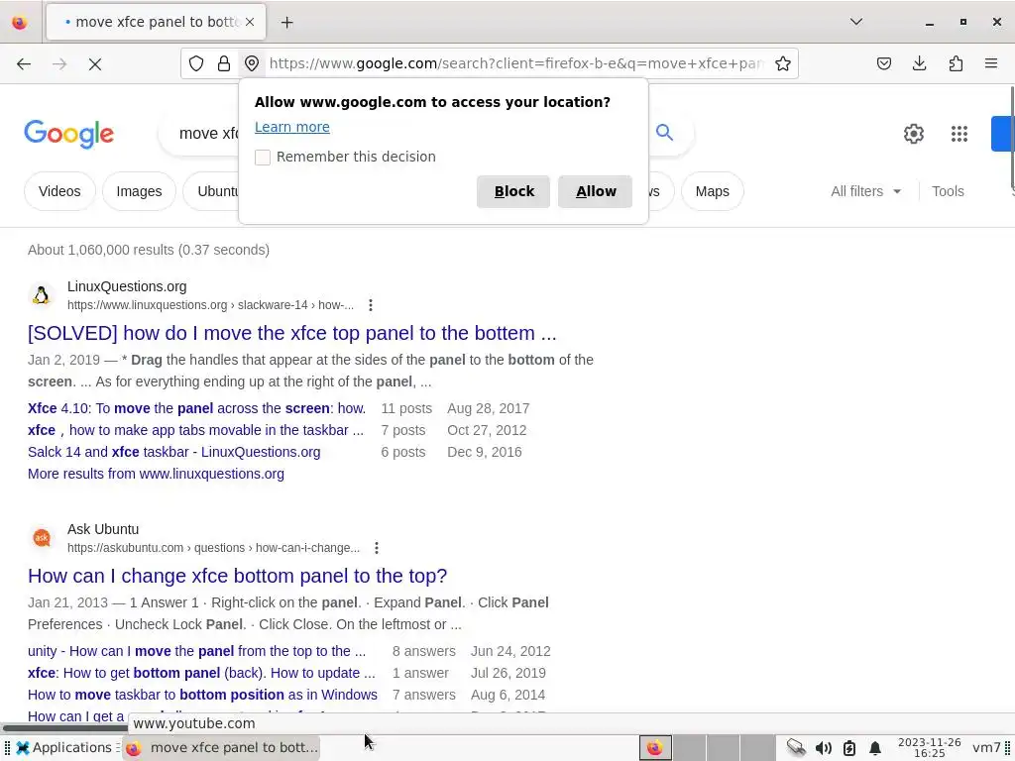Open notifications bell tray icon

(x=875, y=748)
